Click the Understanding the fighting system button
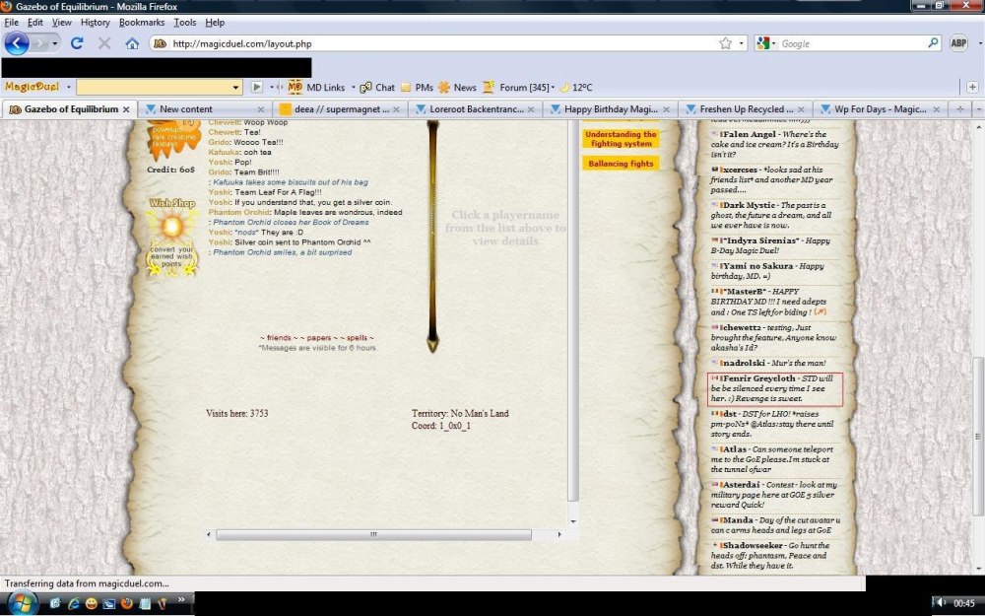This screenshot has height=616, width=985. click(x=621, y=139)
